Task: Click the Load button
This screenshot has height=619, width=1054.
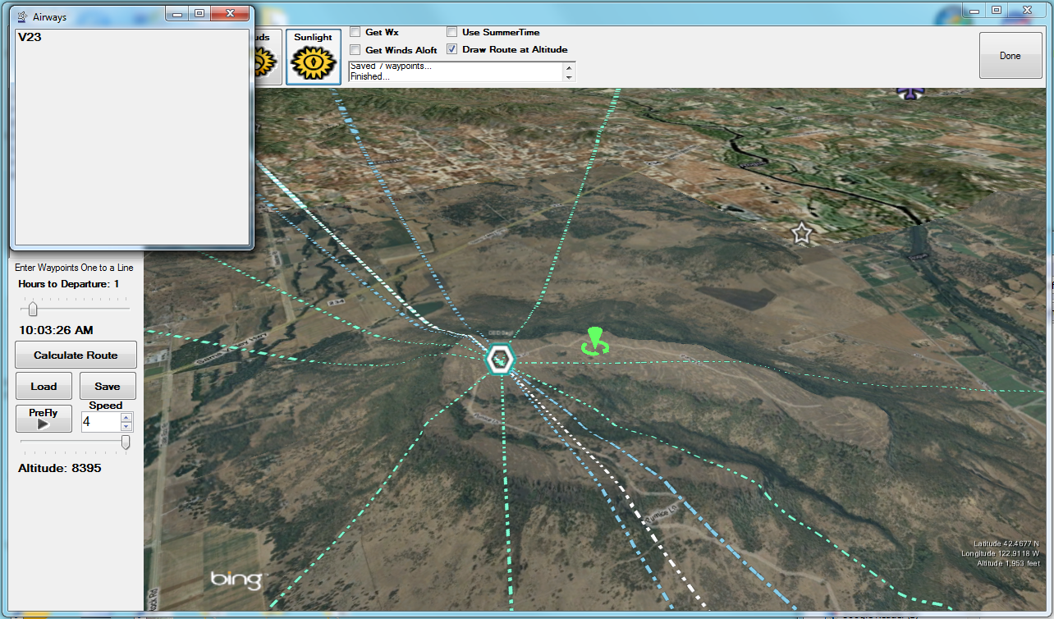Action: click(44, 386)
